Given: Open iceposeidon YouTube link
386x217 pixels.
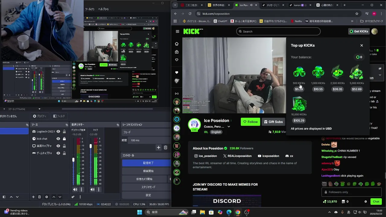Looking at the screenshot, I should pos(268,156).
